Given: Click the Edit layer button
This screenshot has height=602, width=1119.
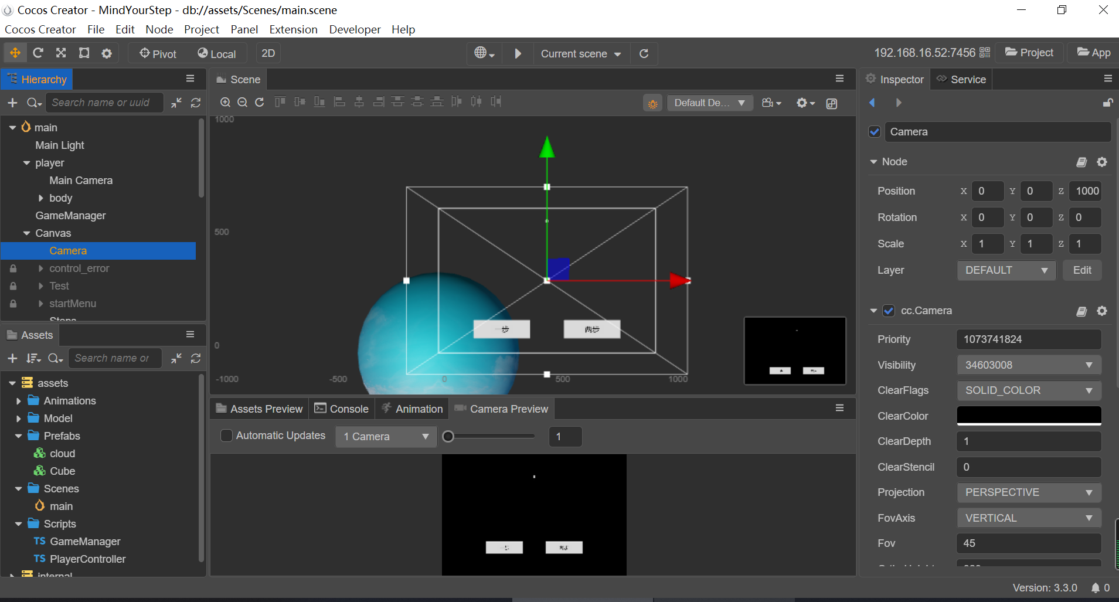Looking at the screenshot, I should (1082, 270).
